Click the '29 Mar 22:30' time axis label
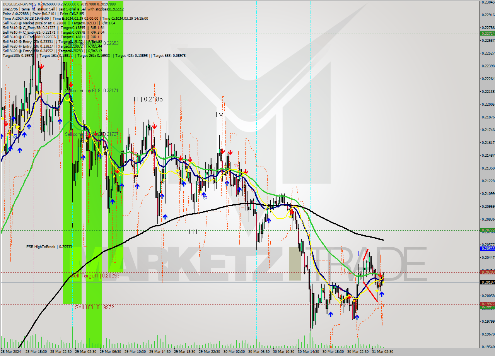The width and height of the screenshot is (495, 356). click(210, 352)
